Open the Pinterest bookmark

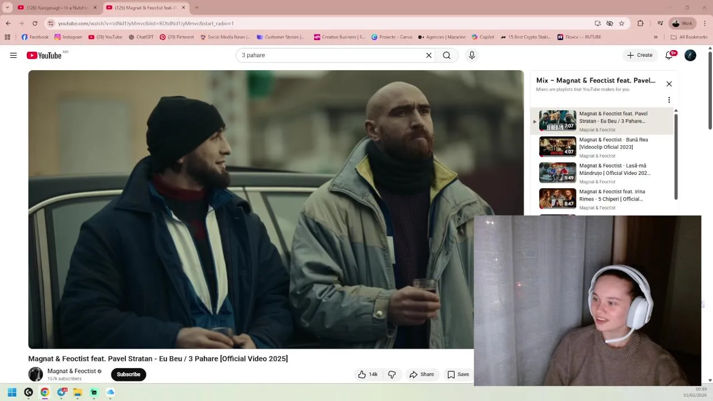[x=177, y=37]
